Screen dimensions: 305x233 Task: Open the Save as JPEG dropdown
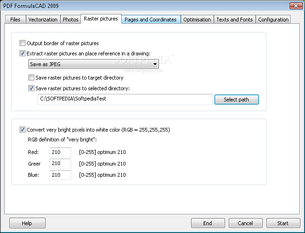click(x=93, y=64)
